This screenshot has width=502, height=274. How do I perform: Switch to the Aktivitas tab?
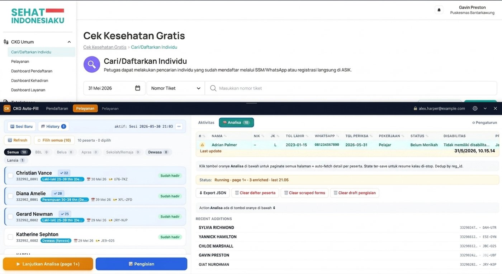(206, 122)
